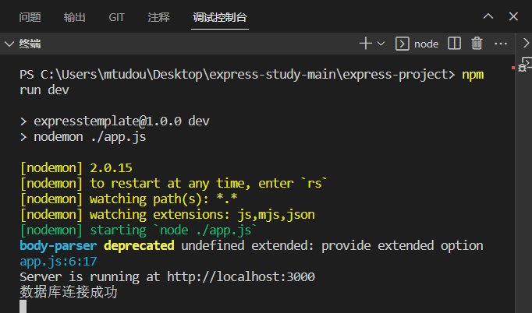Split the terminal with split icon
This screenshot has width=532, height=313.
click(x=454, y=44)
